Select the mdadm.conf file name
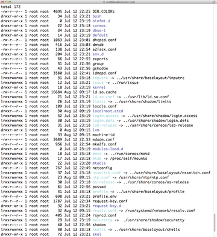The image size is (217, 237). pyautogui.click(x=103, y=139)
